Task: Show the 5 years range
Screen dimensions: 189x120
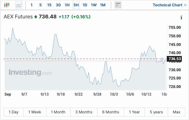Action: click(156, 112)
